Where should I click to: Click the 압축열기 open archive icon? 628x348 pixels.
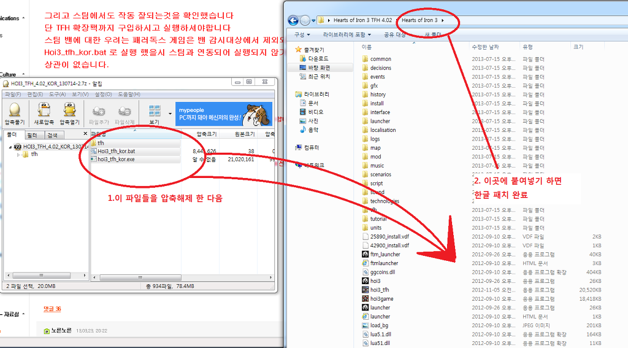click(x=70, y=113)
